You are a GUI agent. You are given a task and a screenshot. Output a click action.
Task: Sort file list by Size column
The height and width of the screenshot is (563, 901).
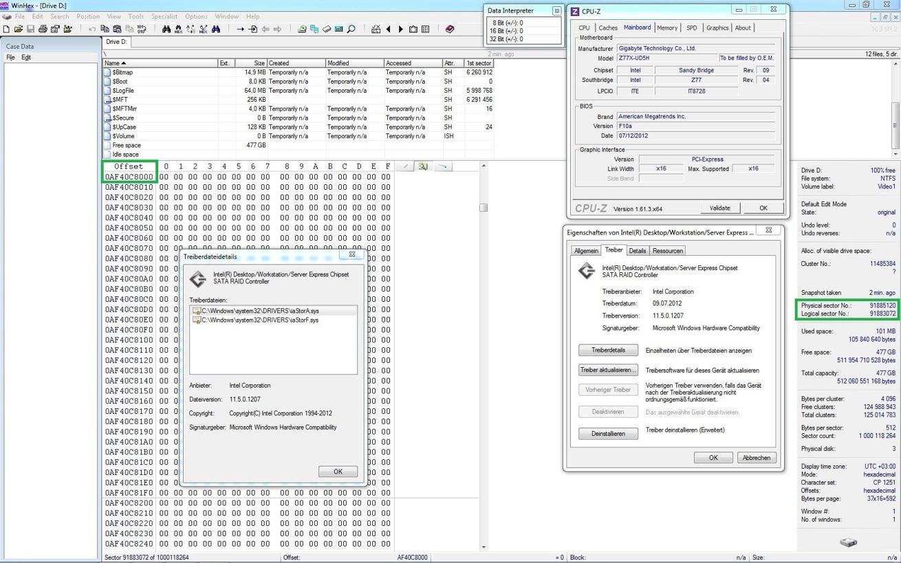tap(250, 63)
